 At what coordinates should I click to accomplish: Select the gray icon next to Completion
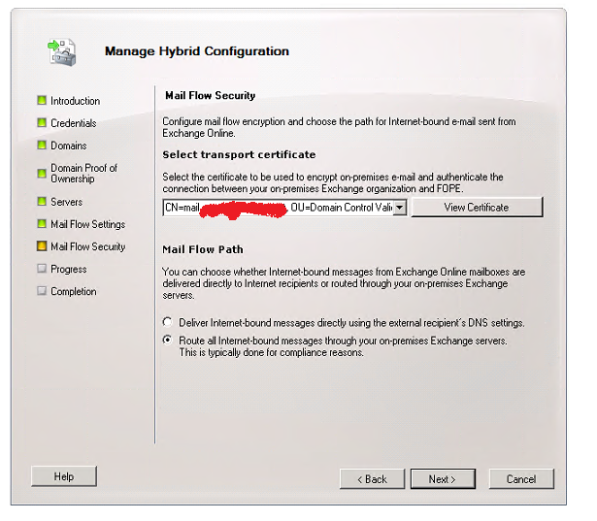pyautogui.click(x=42, y=291)
